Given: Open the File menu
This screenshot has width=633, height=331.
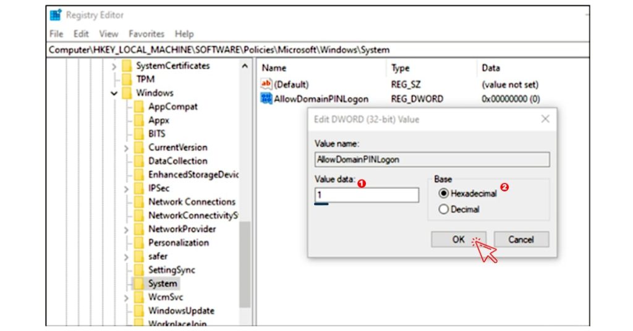Looking at the screenshot, I should pyautogui.click(x=56, y=34).
